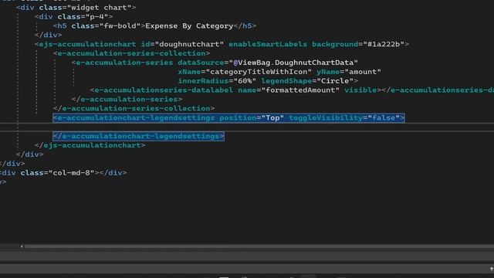
Task: Click the horizontal scrollbar left arrow
Action: 22,246
